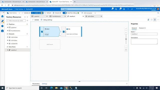
Task: Click the collapse-all icon in Factory Resources
Action: point(25,17)
